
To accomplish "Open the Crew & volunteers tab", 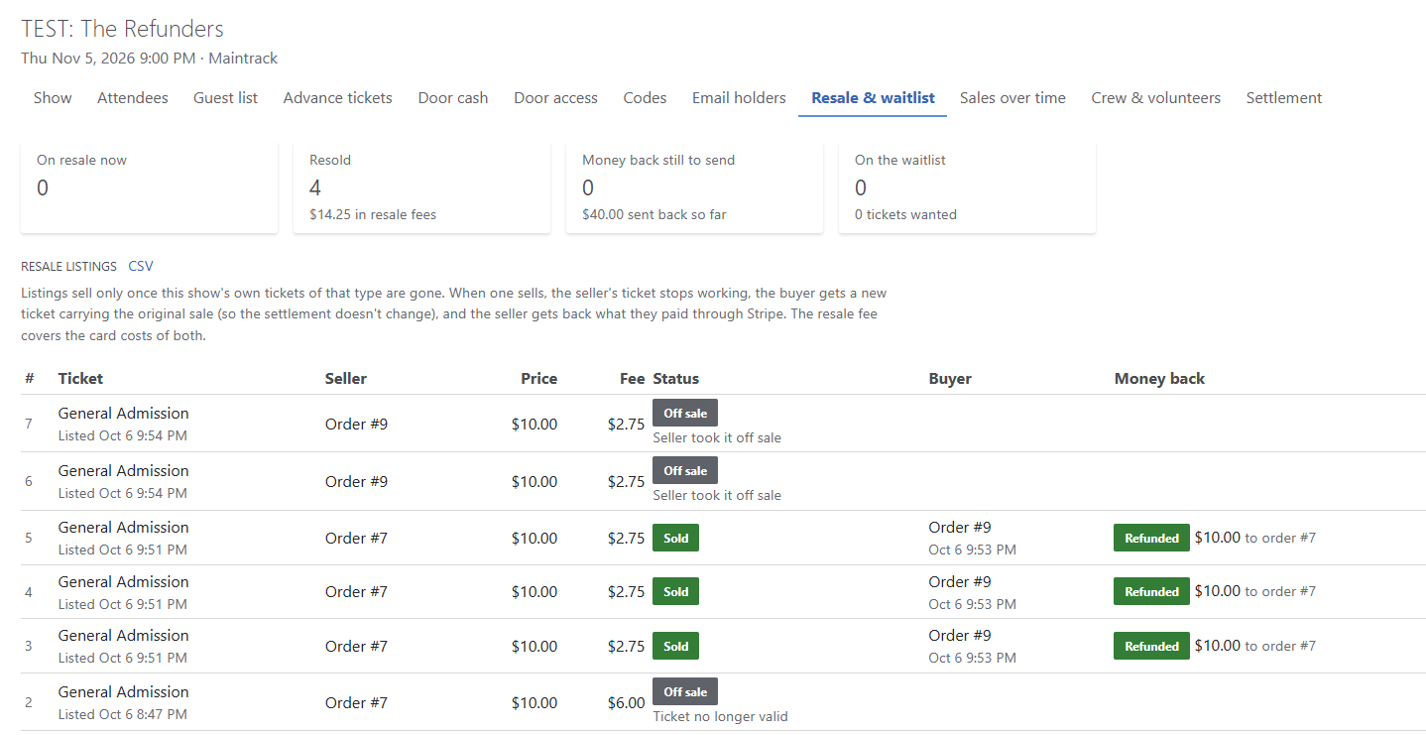I will pyautogui.click(x=1156, y=98).
